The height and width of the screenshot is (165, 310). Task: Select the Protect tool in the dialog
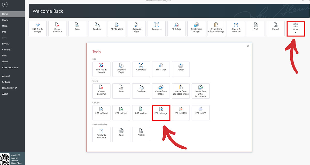click(x=141, y=134)
